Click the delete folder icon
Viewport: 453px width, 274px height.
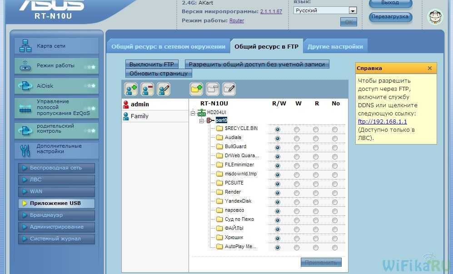213,89
